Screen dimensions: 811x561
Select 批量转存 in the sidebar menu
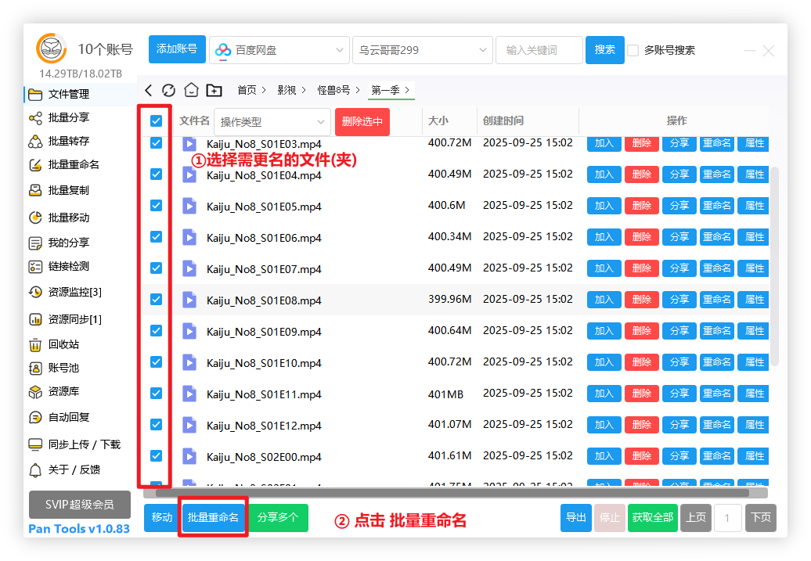point(68,142)
